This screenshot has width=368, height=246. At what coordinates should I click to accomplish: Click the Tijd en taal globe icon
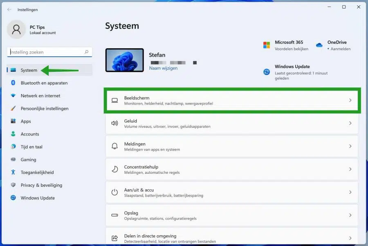(13, 146)
